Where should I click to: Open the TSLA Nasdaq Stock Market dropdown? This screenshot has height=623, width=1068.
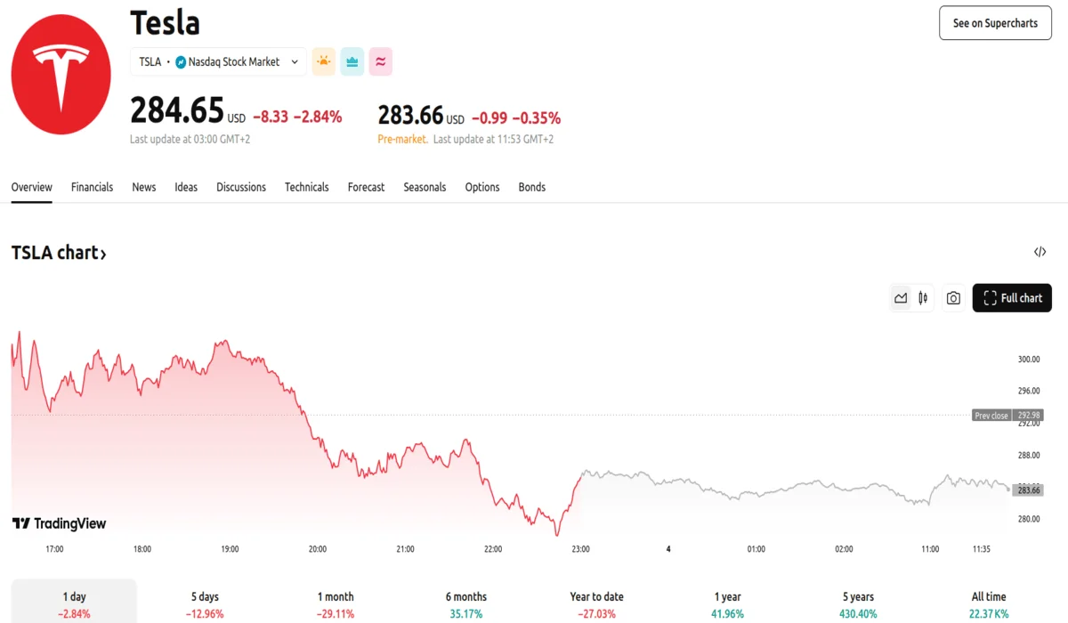click(218, 62)
